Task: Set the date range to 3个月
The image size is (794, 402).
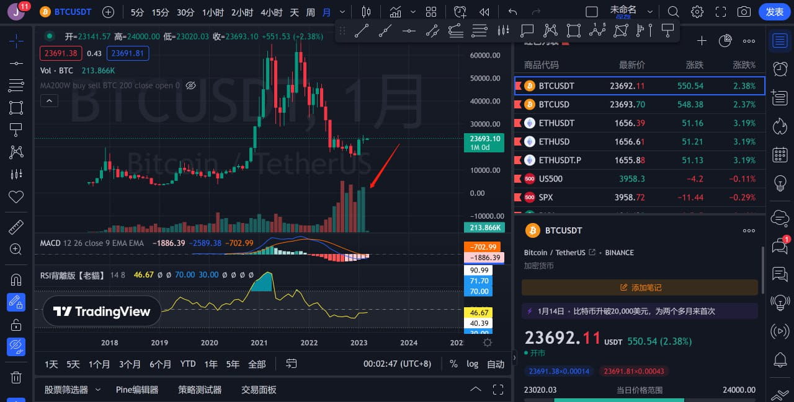Action: (130, 364)
